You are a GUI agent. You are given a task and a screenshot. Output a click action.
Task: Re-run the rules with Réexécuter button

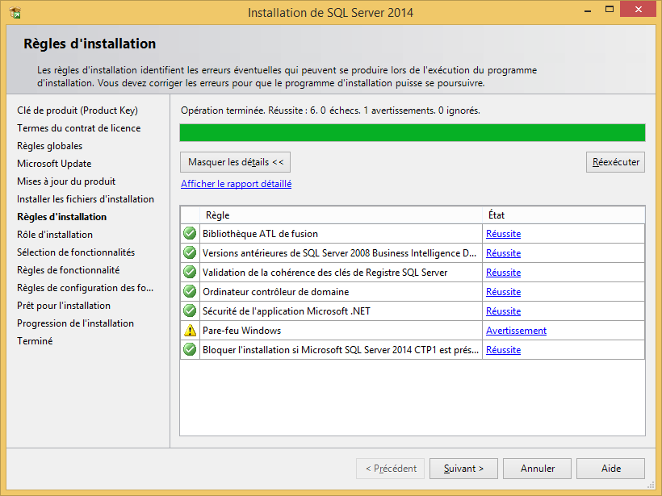pos(615,162)
